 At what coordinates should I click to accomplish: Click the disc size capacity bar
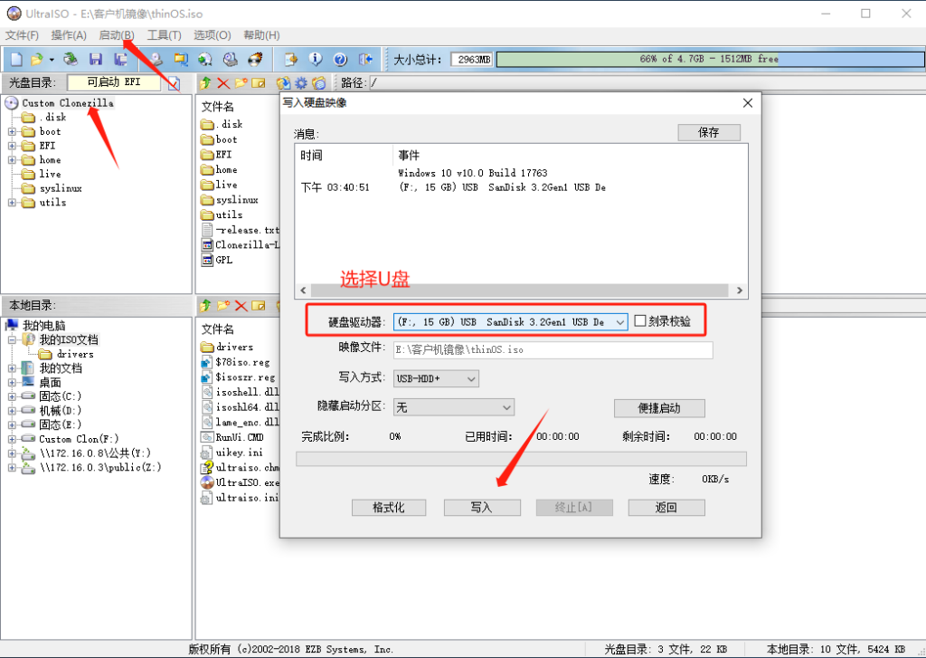tap(711, 59)
